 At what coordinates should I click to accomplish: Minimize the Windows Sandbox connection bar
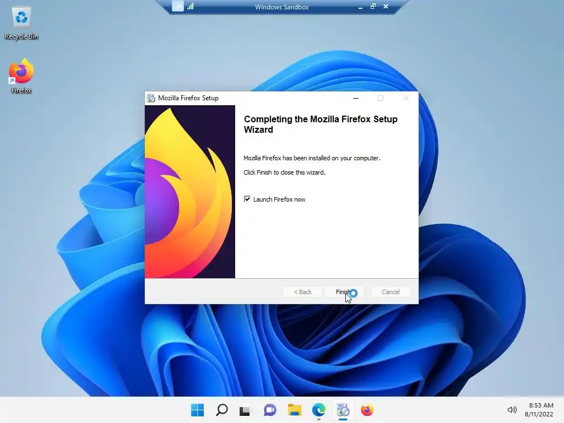tap(360, 7)
